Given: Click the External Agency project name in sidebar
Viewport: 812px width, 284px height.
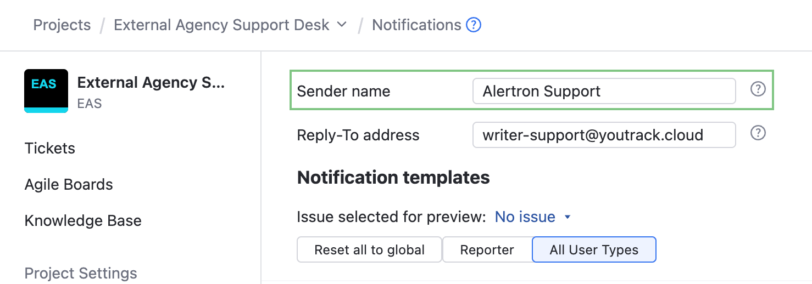Looking at the screenshot, I should (151, 83).
